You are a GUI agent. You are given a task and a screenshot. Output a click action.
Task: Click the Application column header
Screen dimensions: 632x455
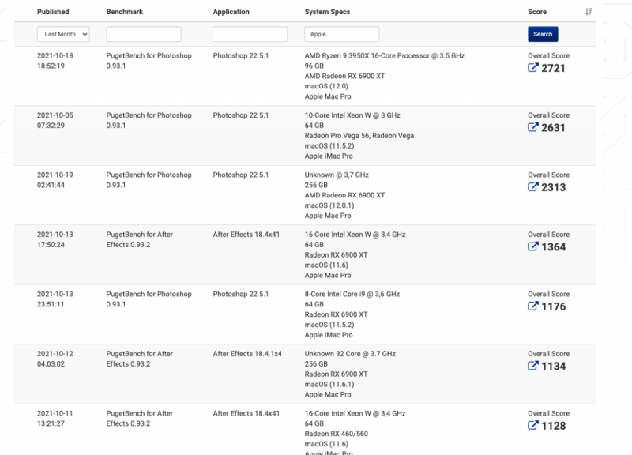(231, 12)
